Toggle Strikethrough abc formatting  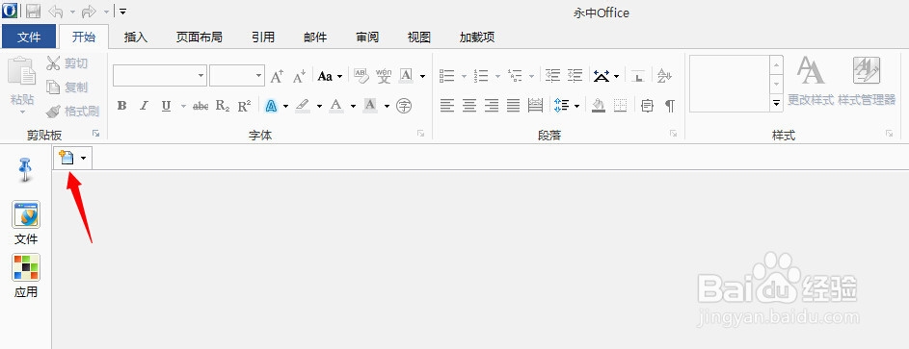tap(201, 106)
